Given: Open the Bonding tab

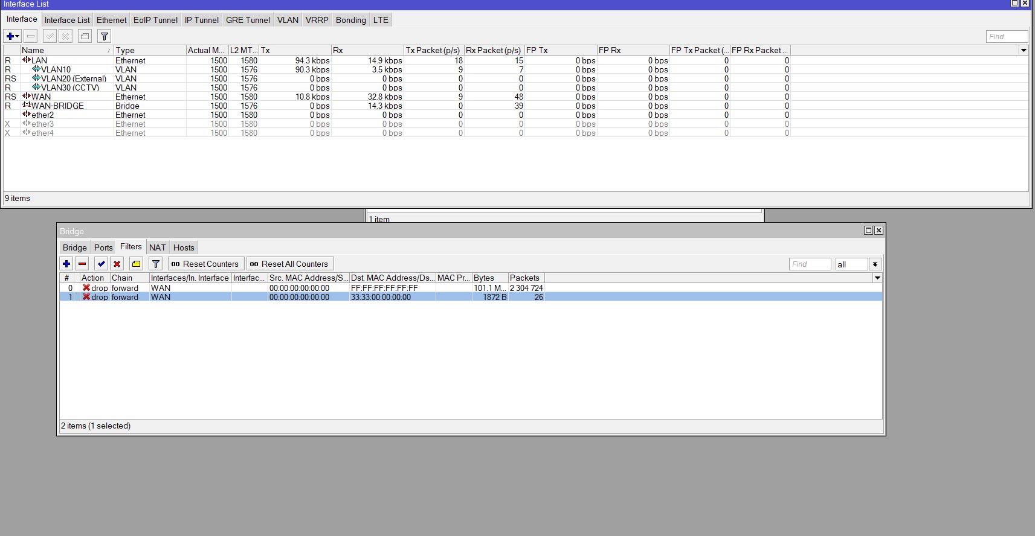Looking at the screenshot, I should pos(351,20).
